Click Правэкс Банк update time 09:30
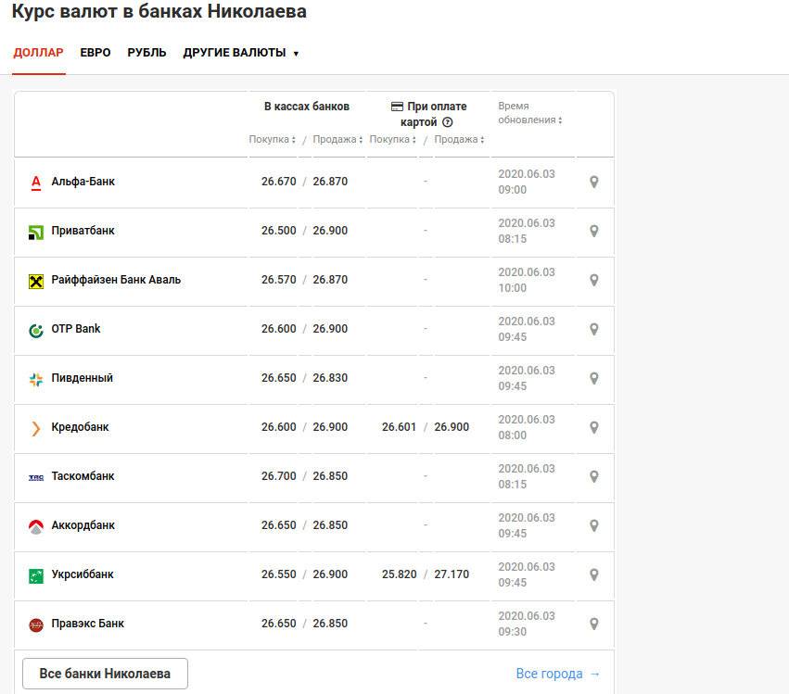789x694 pixels. pos(512,632)
